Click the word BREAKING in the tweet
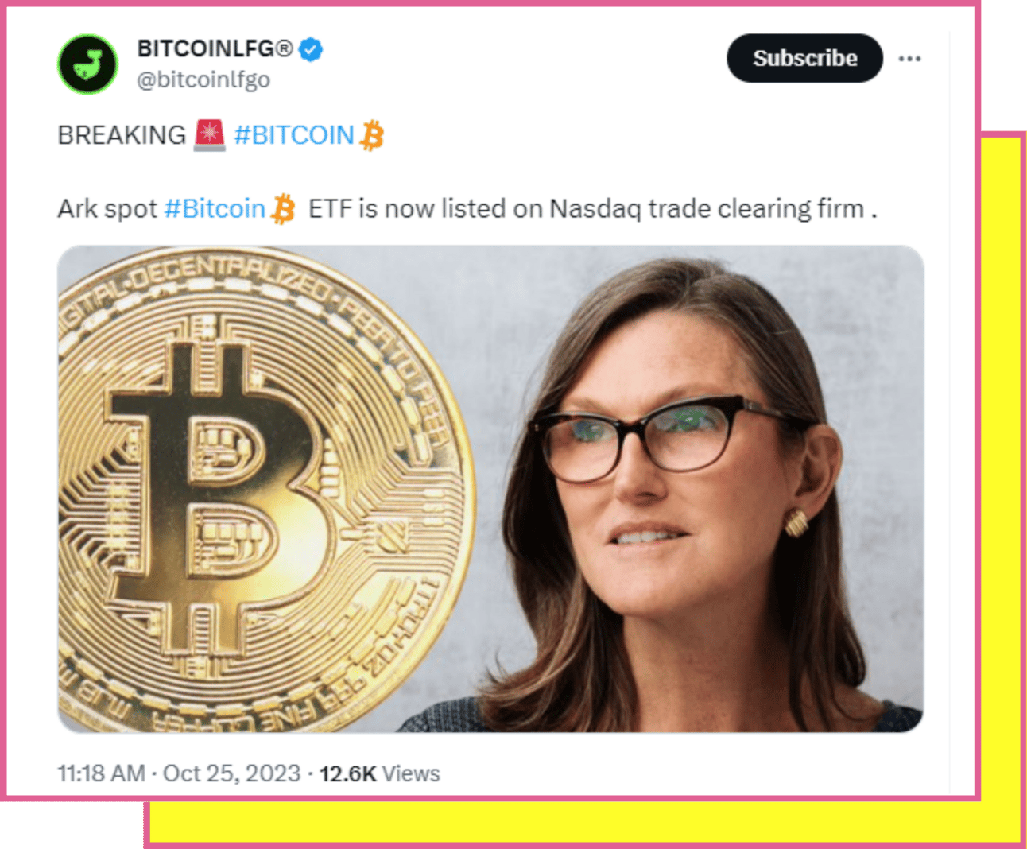The height and width of the screenshot is (849, 1027). tap(122, 135)
